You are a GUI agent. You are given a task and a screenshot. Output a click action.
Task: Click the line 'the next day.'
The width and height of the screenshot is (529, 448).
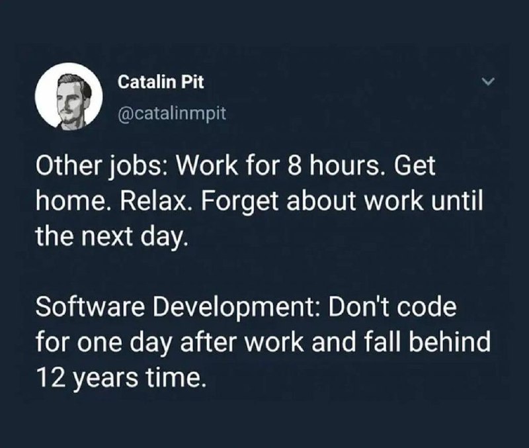point(111,237)
